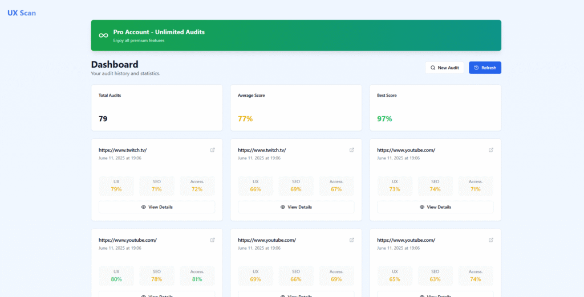584x297 pixels.
Task: Select the Average Score 77% card
Action: pyautogui.click(x=296, y=108)
